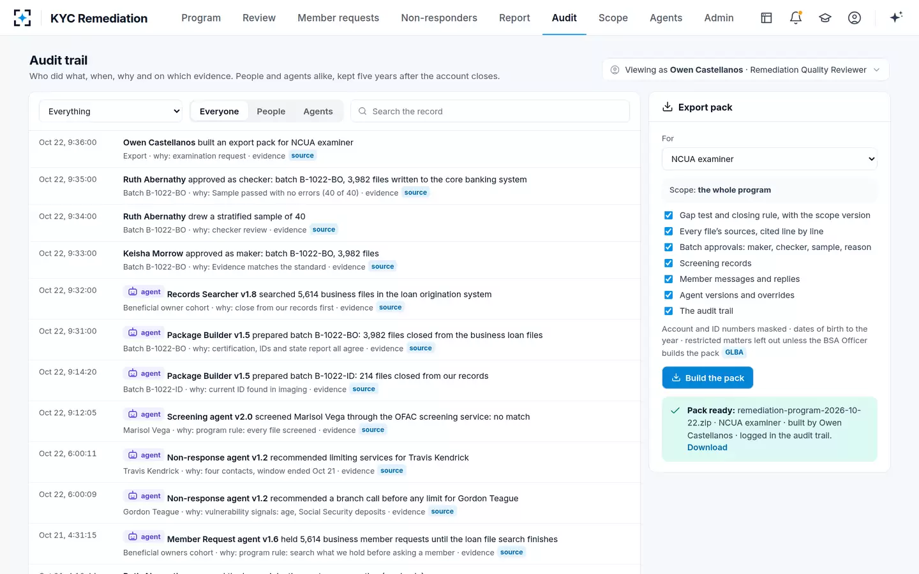The width and height of the screenshot is (919, 574).
Task: Click the graduation cap training icon
Action: coord(825,18)
